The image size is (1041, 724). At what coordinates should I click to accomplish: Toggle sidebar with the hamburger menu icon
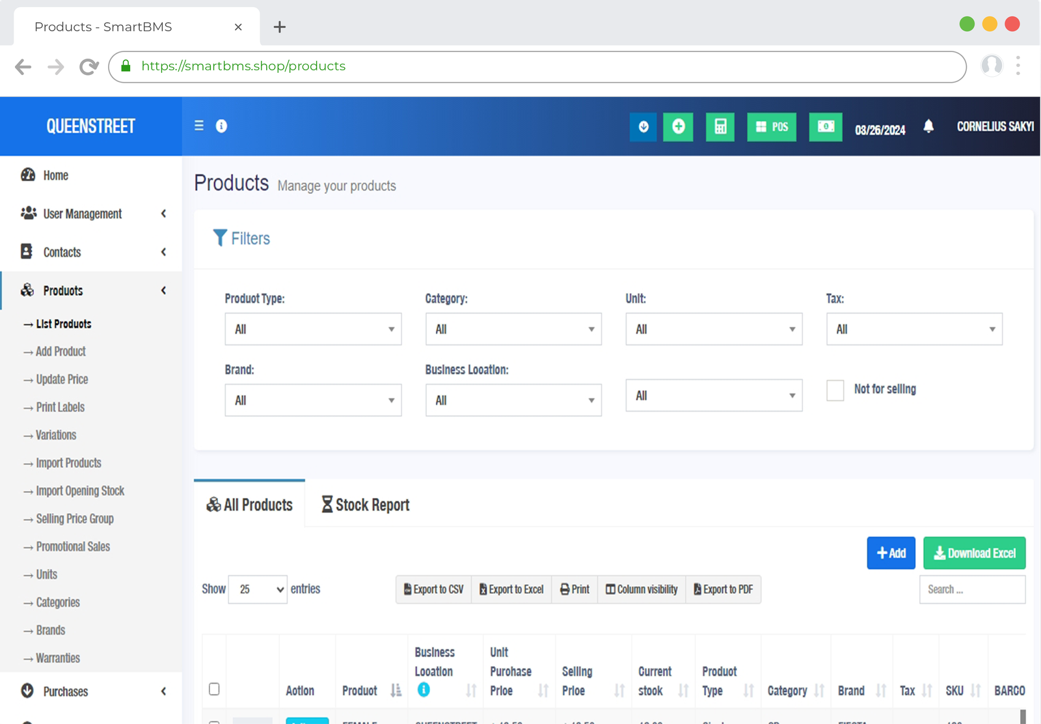pyautogui.click(x=199, y=126)
